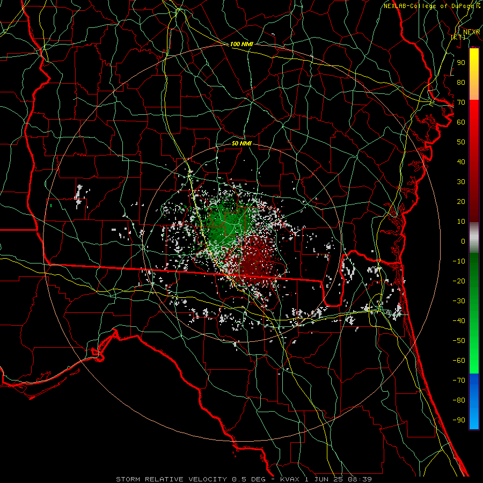Click the 100 NMI range ring label
Viewport: 483px width, 483px height.
point(241,44)
